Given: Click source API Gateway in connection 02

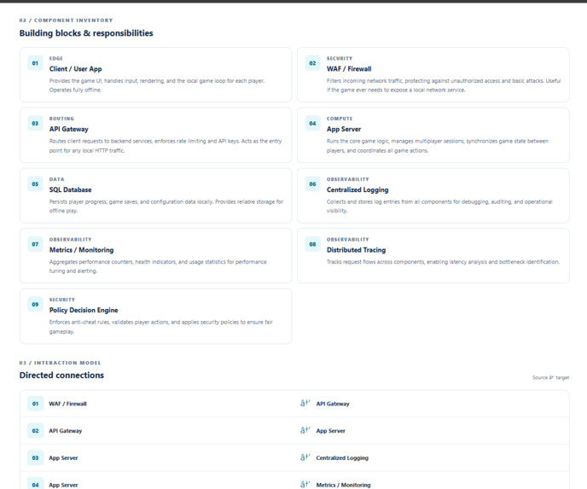Looking at the screenshot, I should tap(66, 431).
